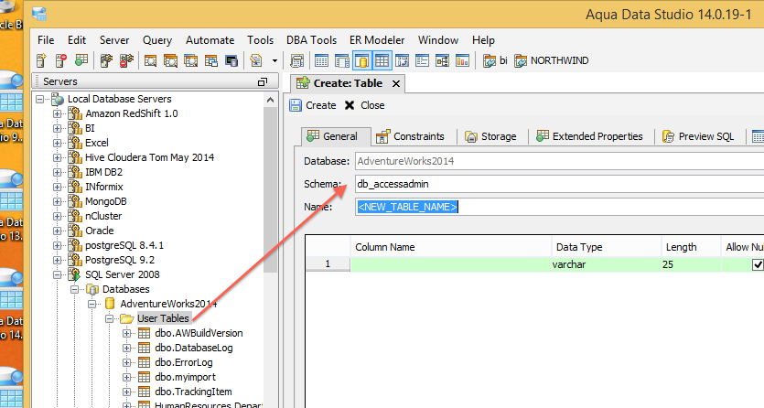
Task: Click the empty Column Name cell in row 1
Action: 451,264
